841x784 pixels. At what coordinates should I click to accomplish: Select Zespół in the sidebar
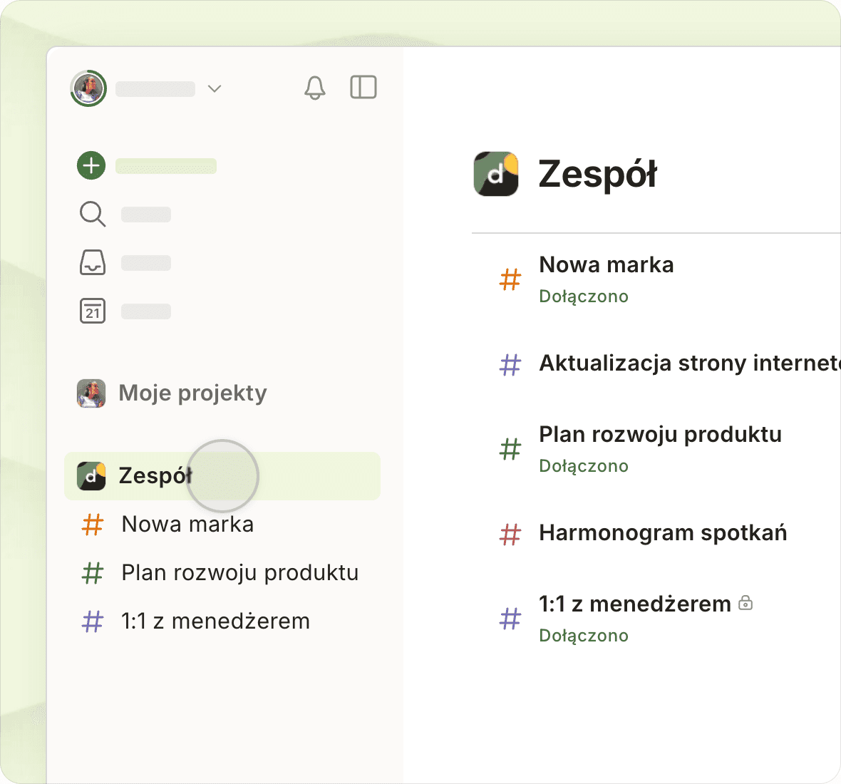(155, 475)
